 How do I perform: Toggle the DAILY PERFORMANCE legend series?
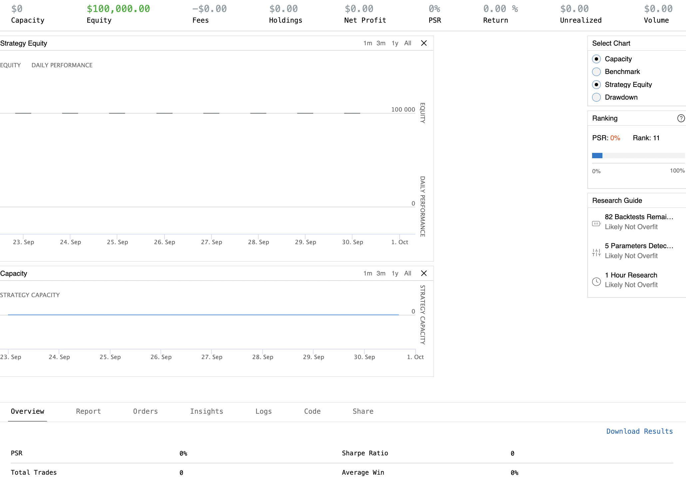pos(62,65)
